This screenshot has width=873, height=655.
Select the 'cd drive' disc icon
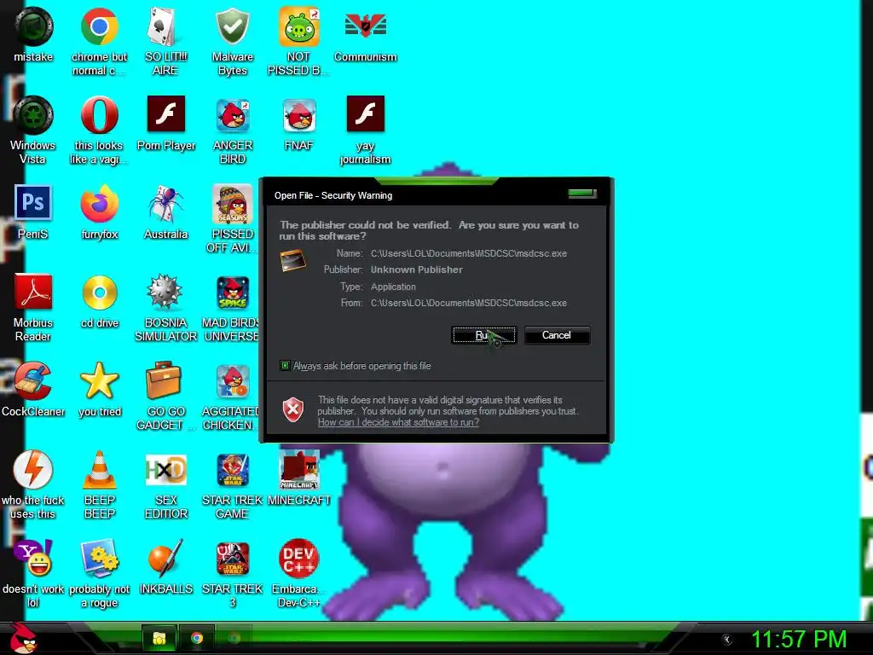pos(99,292)
